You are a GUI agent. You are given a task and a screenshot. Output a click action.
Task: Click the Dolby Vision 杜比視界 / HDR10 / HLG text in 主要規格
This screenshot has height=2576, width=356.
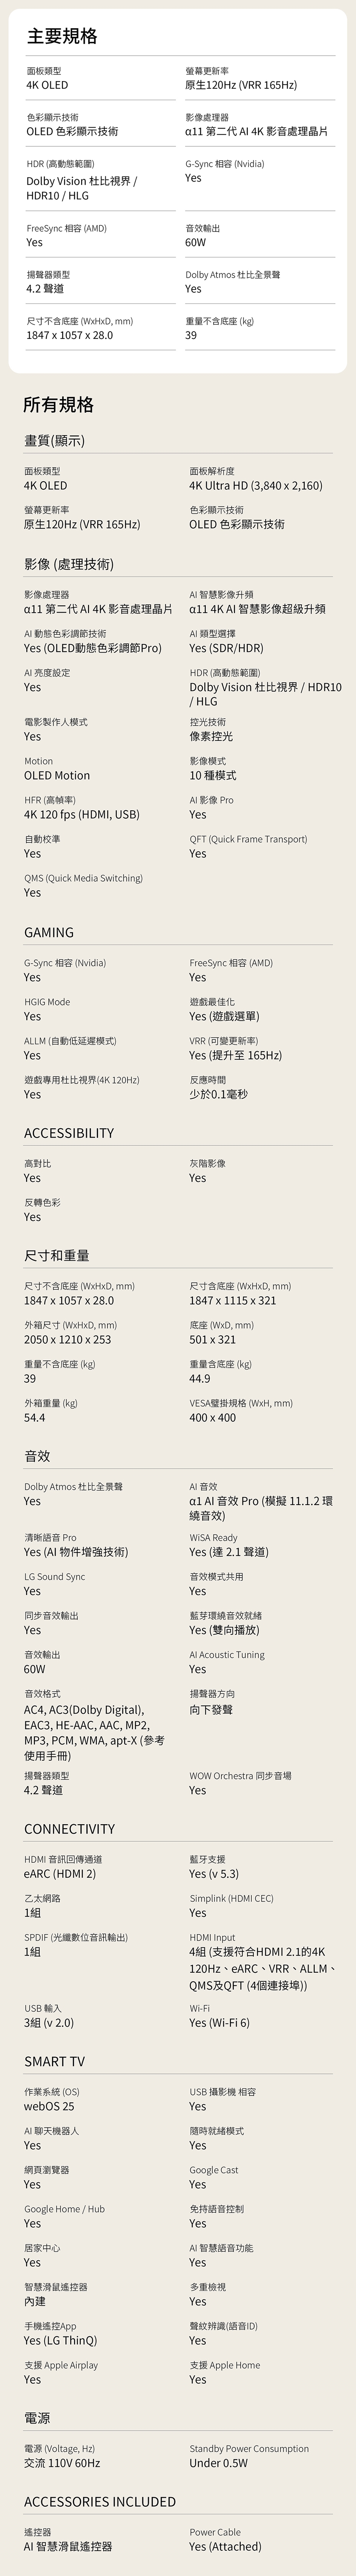(82, 189)
